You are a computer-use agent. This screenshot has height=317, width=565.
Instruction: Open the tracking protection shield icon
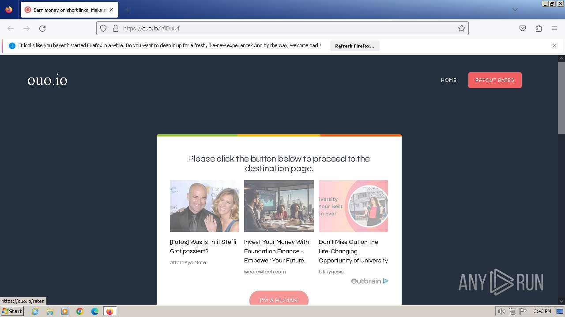click(x=103, y=28)
